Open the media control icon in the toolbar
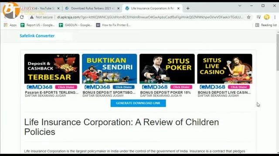 259,17
